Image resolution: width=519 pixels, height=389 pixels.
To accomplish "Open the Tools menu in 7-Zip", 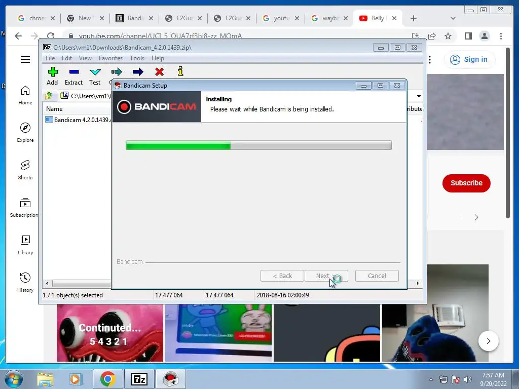I will tap(137, 58).
